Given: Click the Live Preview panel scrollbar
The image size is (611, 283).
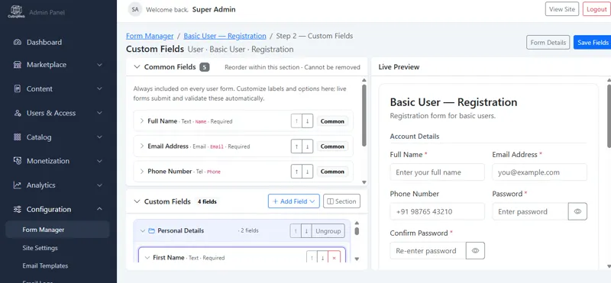Looking at the screenshot, I should pos(609,116).
